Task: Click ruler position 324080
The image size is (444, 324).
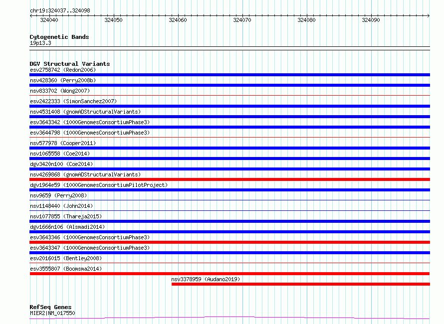Action: (306, 20)
